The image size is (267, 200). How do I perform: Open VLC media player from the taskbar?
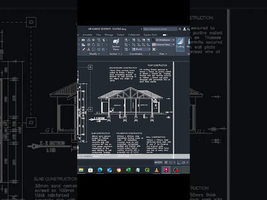pos(157,170)
